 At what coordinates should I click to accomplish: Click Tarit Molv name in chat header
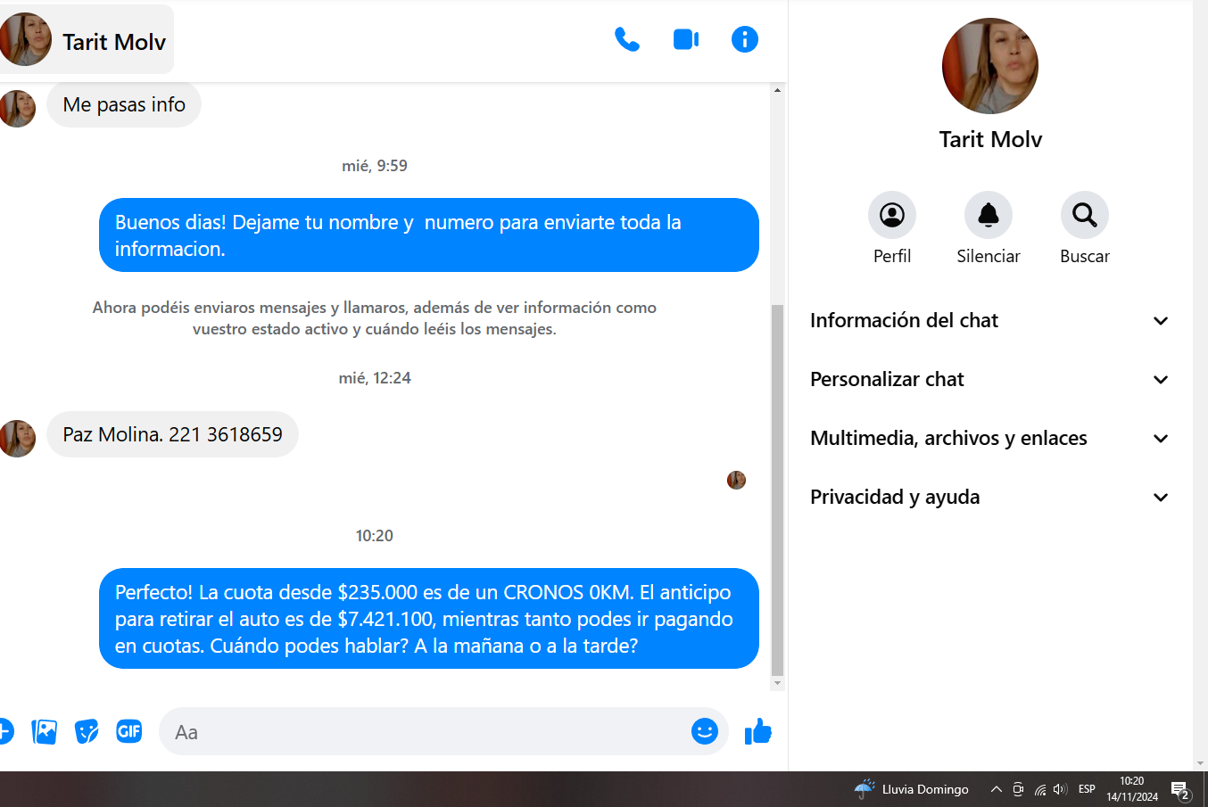(x=113, y=42)
